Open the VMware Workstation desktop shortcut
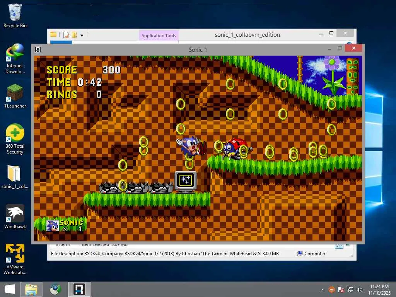Viewport: 396px width, 297px height. tap(15, 259)
